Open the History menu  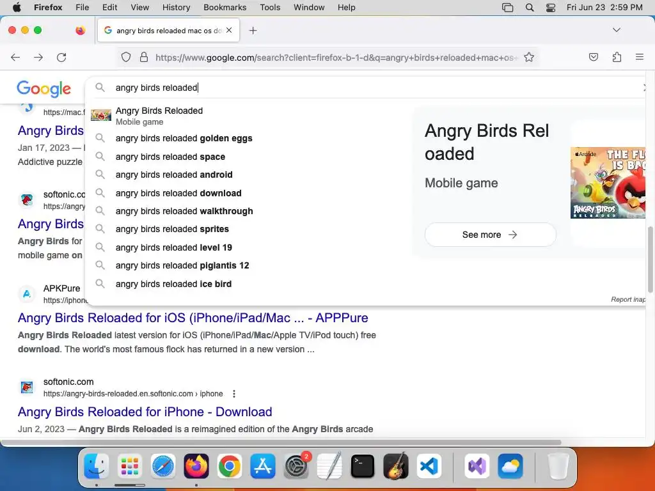(176, 7)
